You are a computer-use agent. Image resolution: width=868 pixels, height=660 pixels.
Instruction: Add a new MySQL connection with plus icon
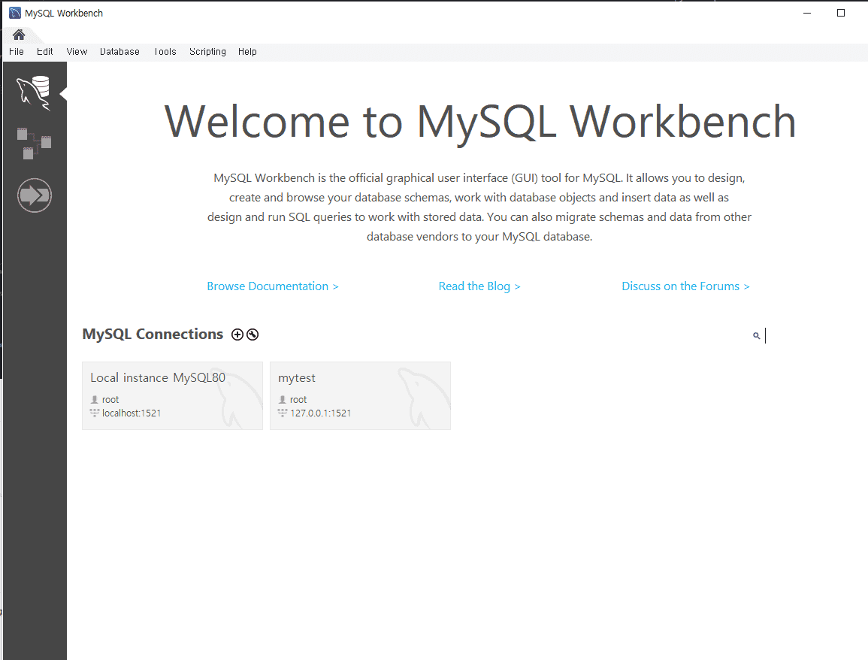coord(237,335)
